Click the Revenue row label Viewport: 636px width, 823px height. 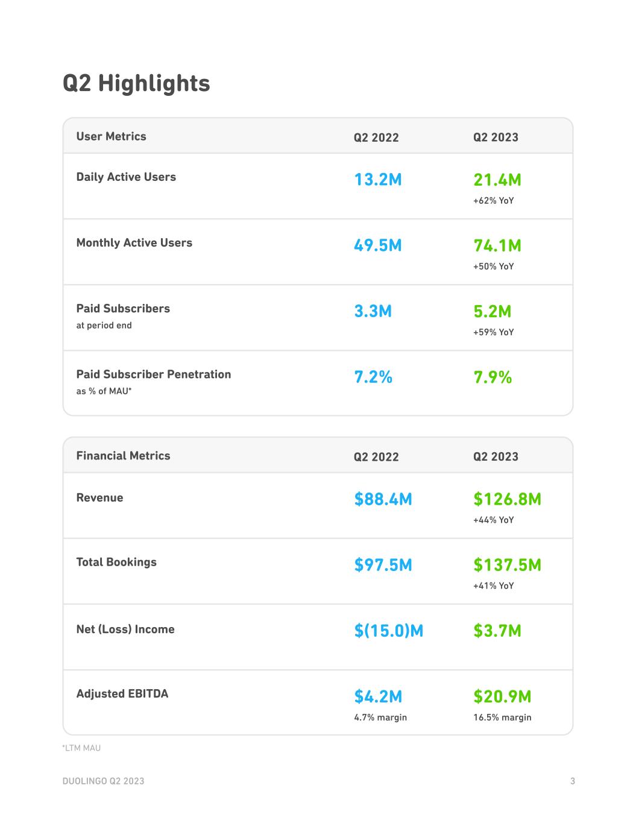[x=99, y=497]
